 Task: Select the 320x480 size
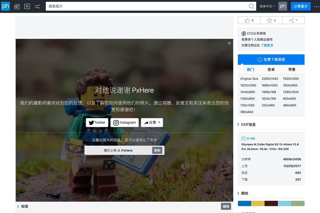tap(268, 105)
